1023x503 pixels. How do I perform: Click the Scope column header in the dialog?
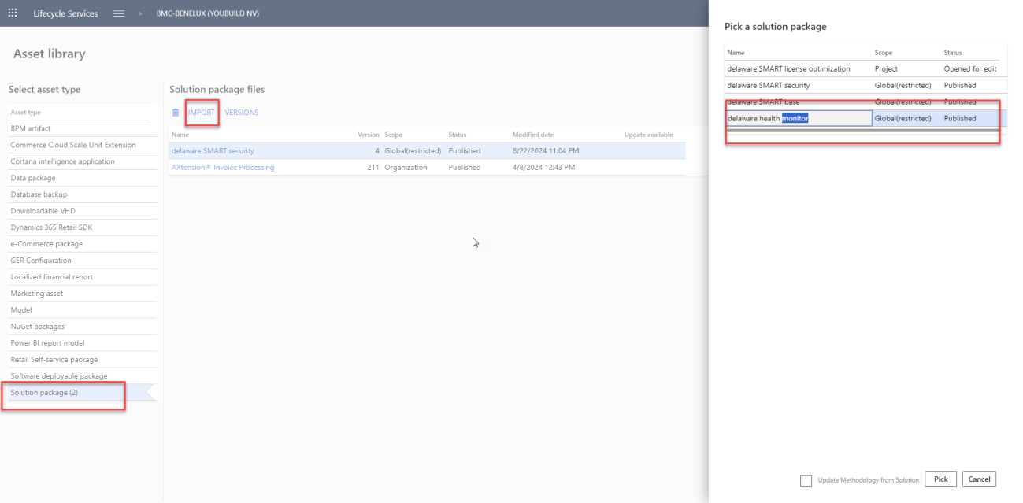tap(884, 53)
